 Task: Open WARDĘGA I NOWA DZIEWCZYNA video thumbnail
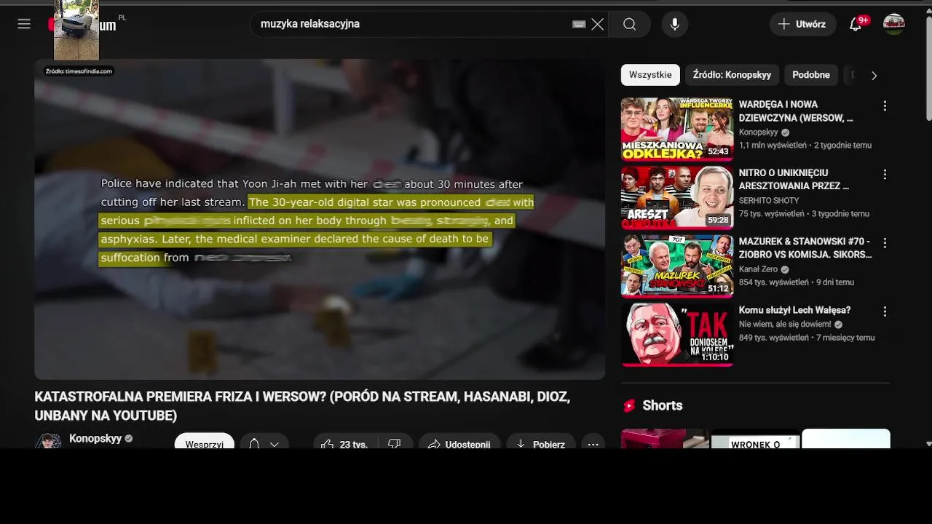[x=677, y=129]
